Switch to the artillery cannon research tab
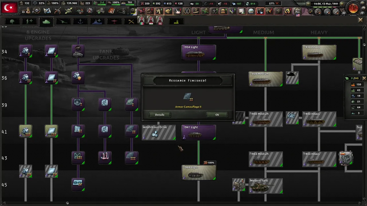Viewport: 367px width, 206px height. point(63,21)
